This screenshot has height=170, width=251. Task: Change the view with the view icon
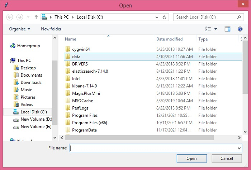(x=208, y=29)
